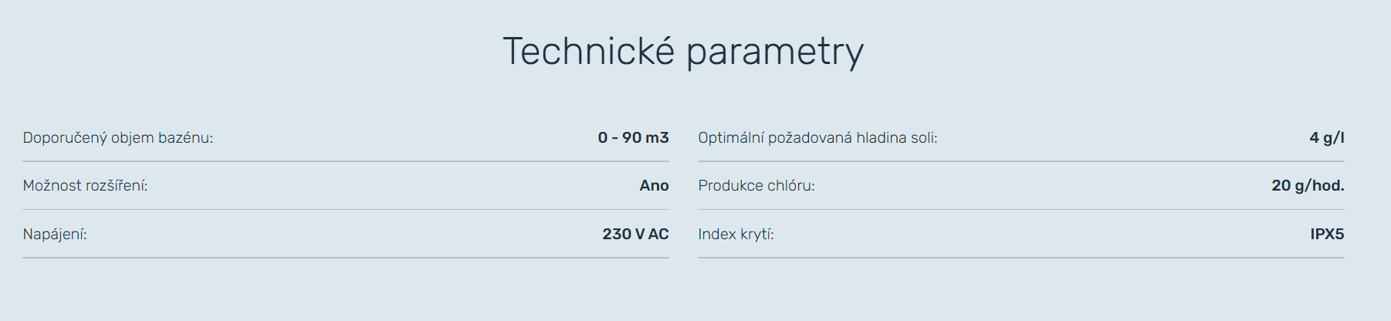
Task: Click the "Optimální požadovaná hladina soli:" label
Action: (x=817, y=138)
